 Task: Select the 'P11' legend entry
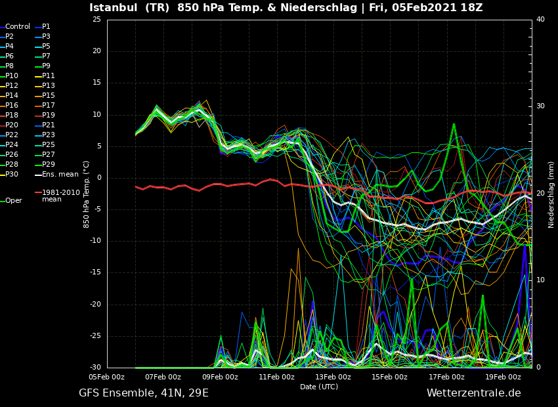coord(45,75)
